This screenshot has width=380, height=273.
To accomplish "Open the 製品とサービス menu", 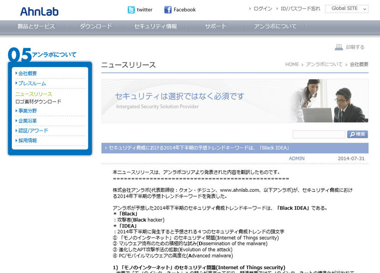I will tap(36, 27).
